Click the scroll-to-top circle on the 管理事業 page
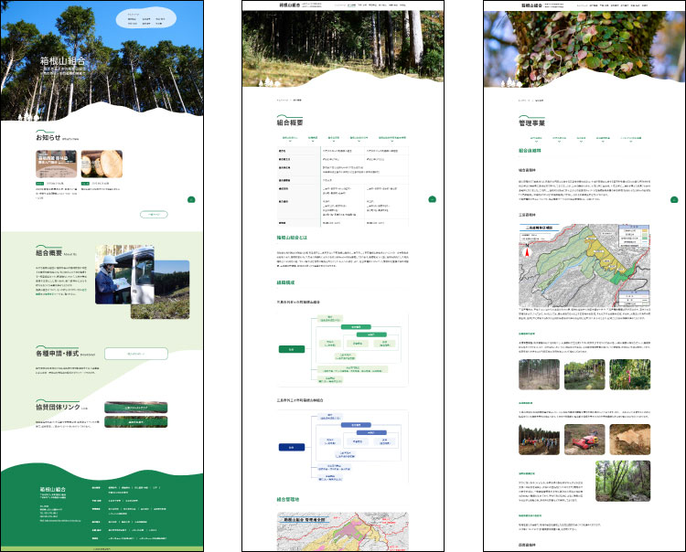This screenshot has width=686, height=552. pos(675,198)
